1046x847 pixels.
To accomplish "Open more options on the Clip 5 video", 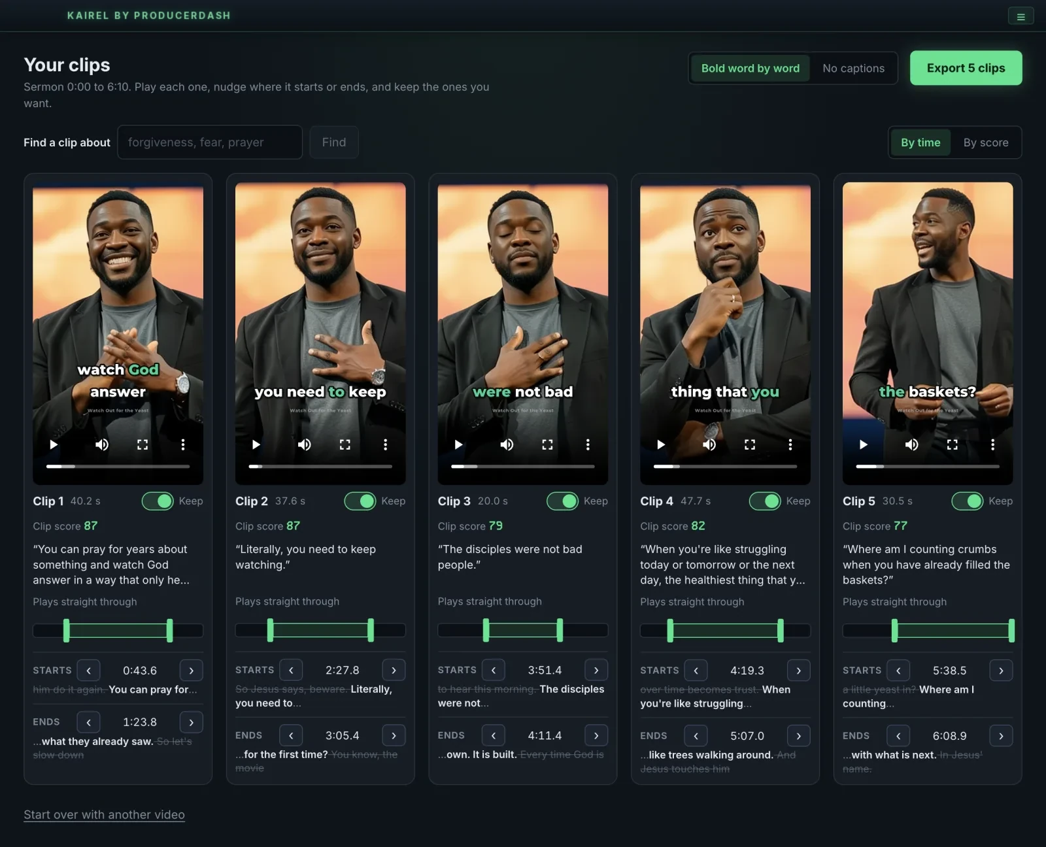I will coord(992,444).
